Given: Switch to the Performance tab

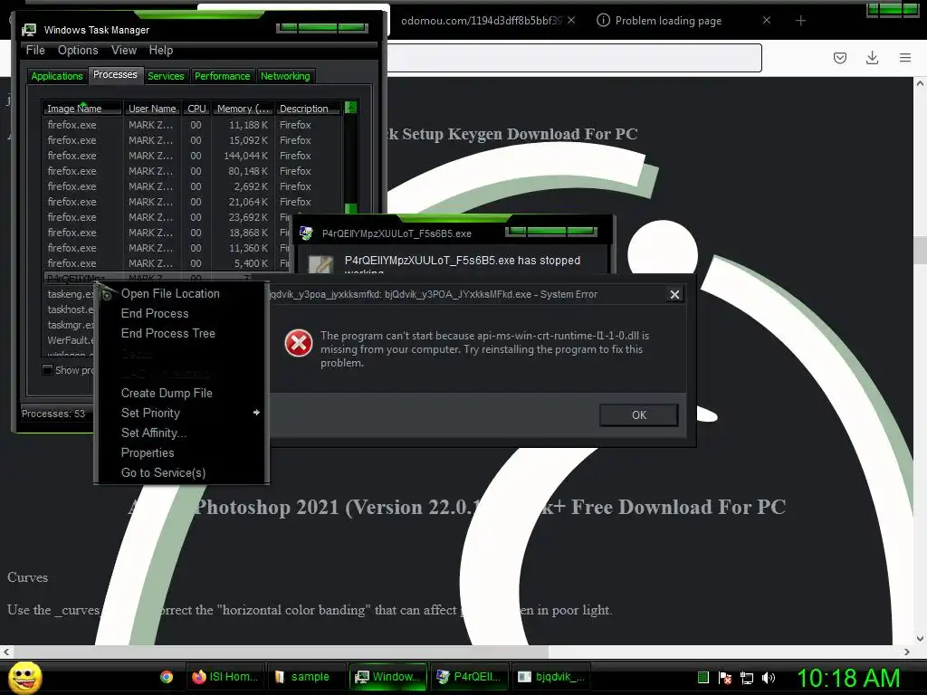Looking at the screenshot, I should (223, 76).
